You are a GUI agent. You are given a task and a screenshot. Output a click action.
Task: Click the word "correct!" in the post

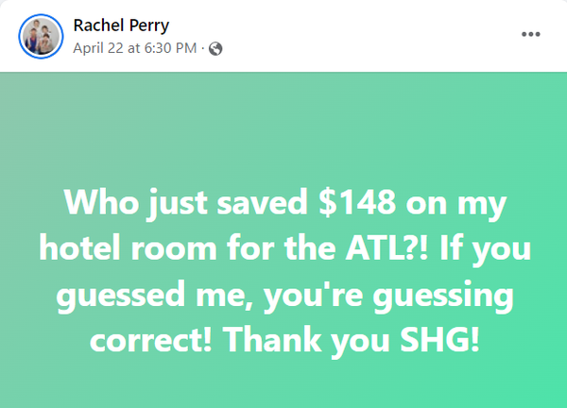[151, 340]
